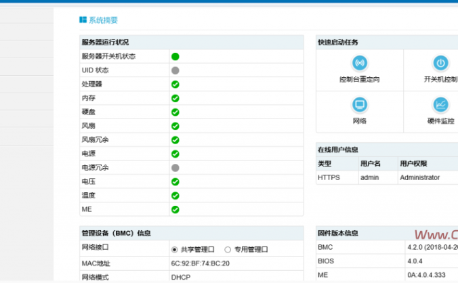Click the 在线用户信息 panel header
The height and width of the screenshot is (283, 458).
click(x=387, y=150)
